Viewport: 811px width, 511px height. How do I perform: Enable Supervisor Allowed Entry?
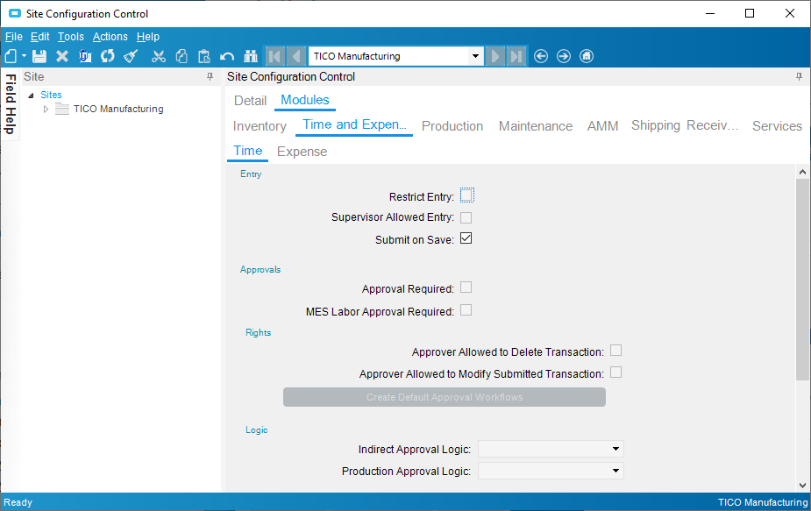tap(466, 217)
